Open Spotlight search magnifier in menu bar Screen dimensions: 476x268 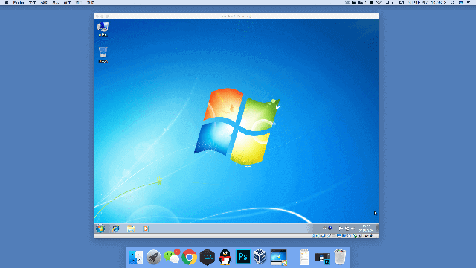[453, 3]
